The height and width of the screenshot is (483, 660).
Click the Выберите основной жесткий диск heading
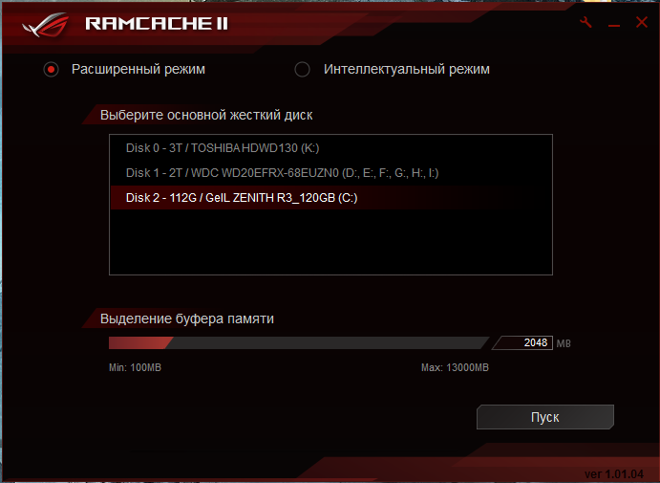(x=206, y=115)
